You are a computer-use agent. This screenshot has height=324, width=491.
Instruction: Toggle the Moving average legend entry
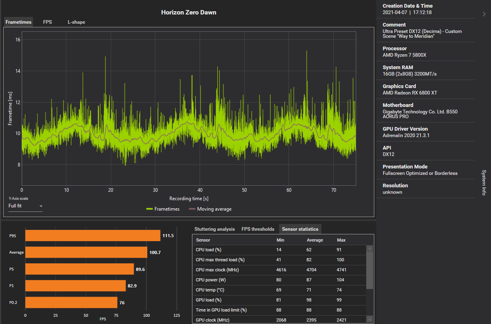click(210, 209)
